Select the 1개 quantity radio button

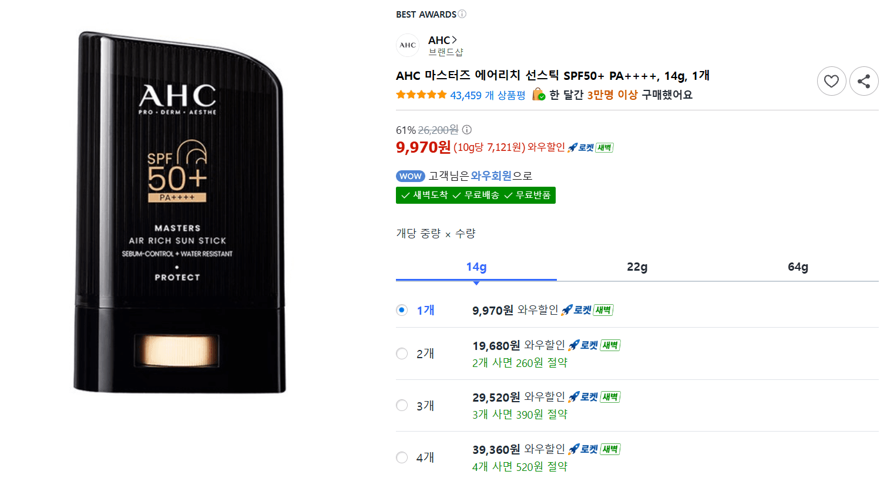coord(402,310)
